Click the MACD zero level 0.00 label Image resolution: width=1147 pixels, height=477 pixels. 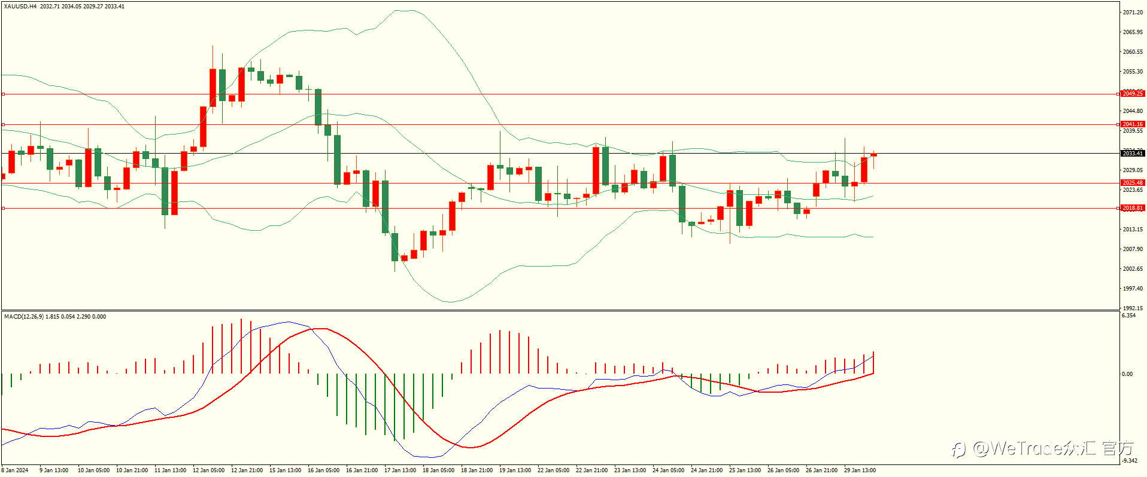(x=1127, y=374)
